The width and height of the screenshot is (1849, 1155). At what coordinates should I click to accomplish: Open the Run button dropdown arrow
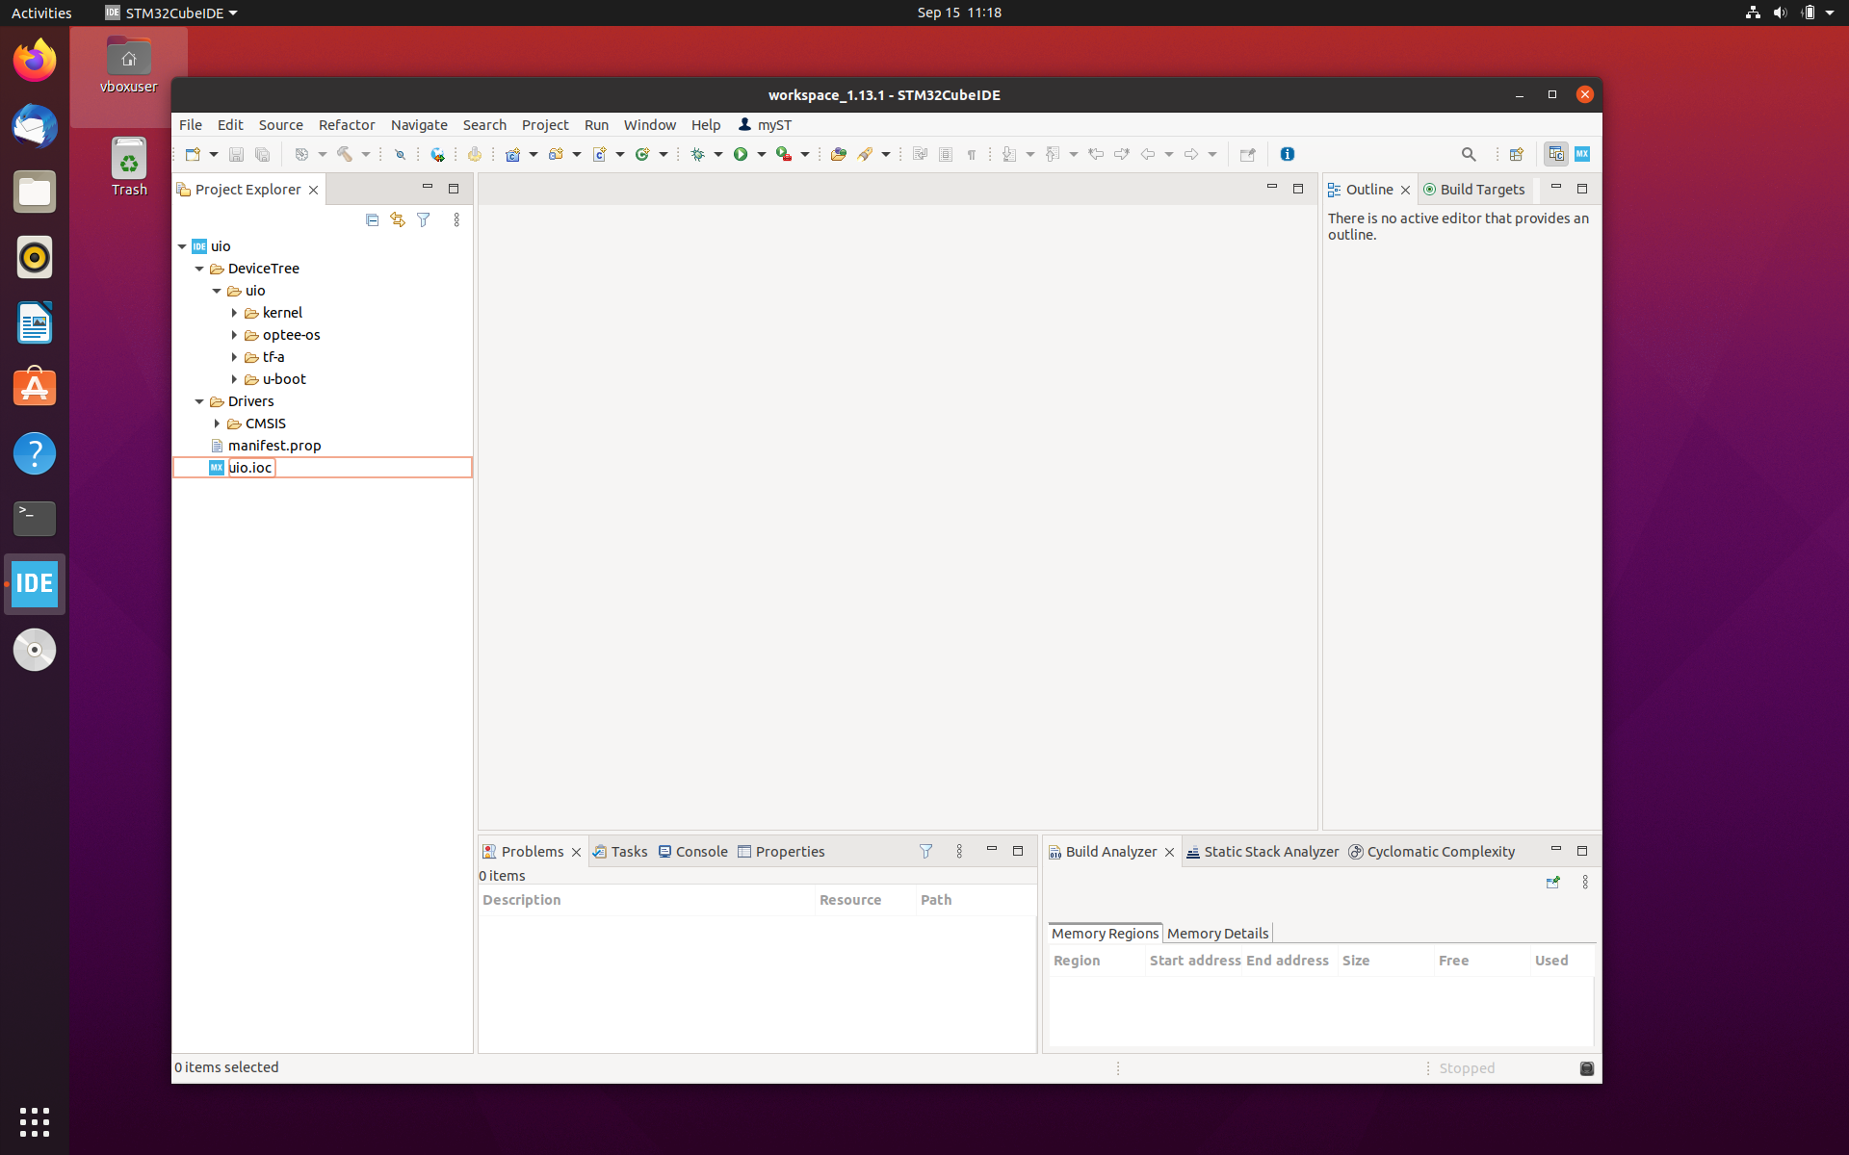(x=762, y=154)
